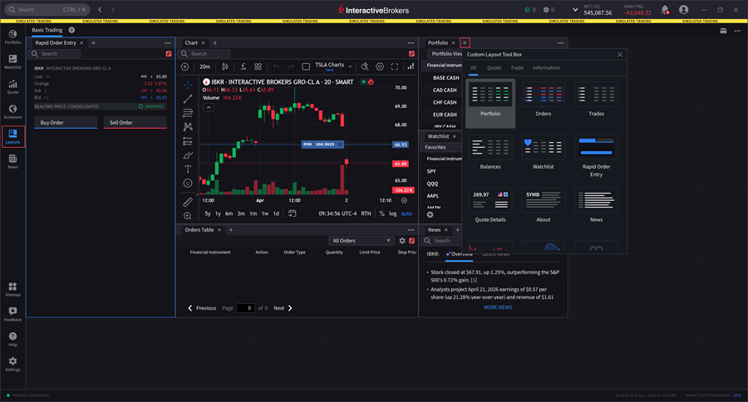
Task: Select the text tool in chart toolbar
Action: (x=188, y=169)
